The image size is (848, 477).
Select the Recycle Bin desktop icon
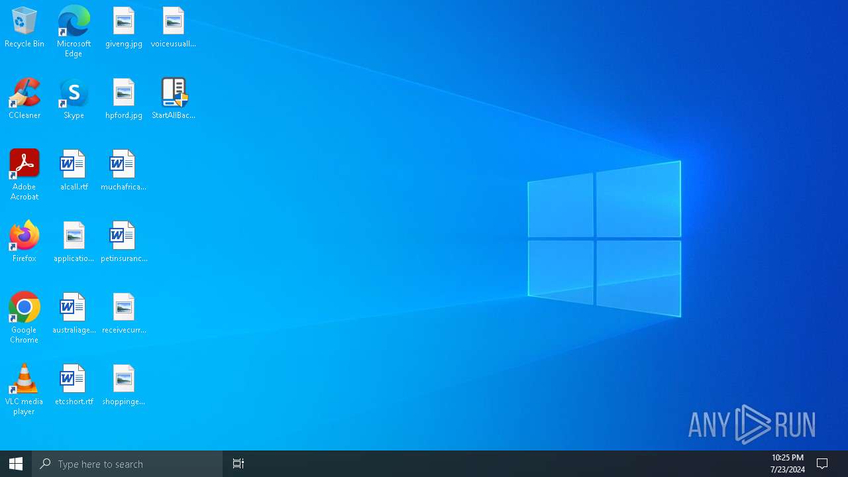pyautogui.click(x=25, y=28)
